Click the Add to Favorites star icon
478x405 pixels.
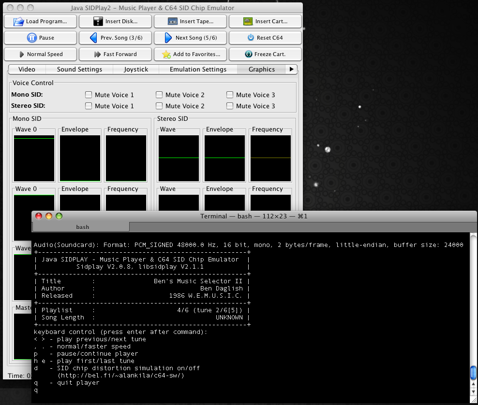coord(166,54)
